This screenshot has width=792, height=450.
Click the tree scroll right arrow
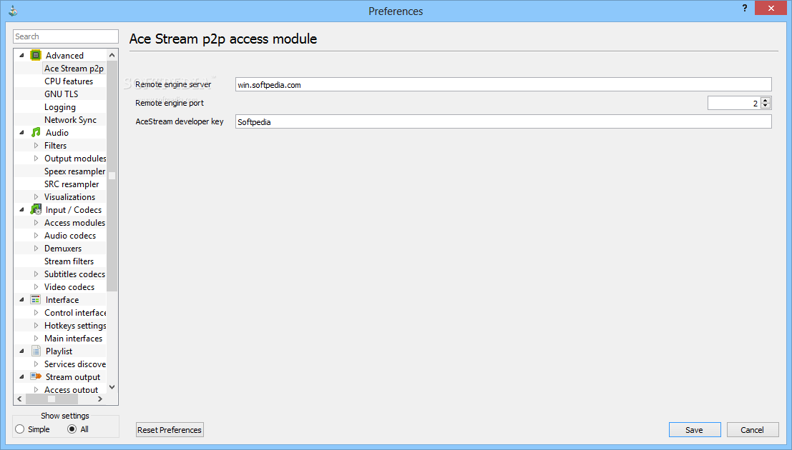[100, 399]
